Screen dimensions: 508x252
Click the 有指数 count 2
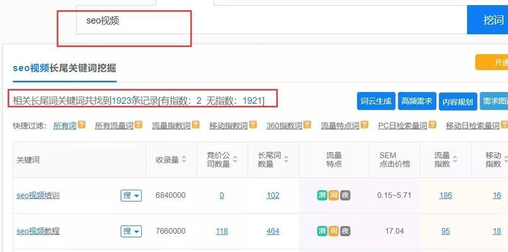pos(199,101)
